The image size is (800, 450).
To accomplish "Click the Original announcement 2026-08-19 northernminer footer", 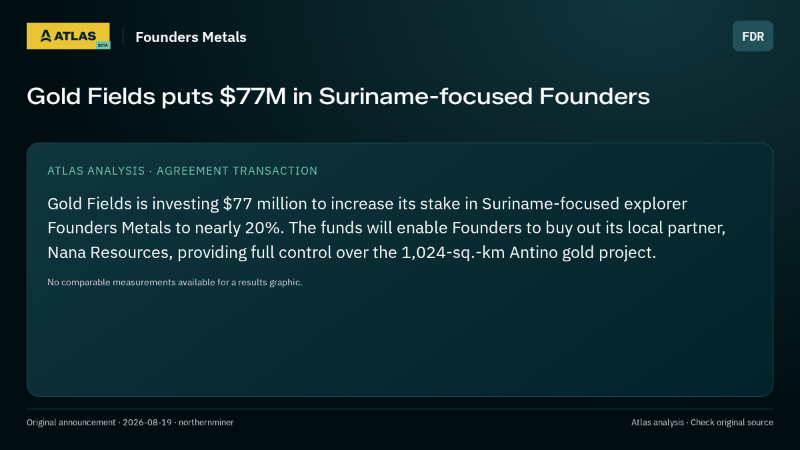I will [x=130, y=422].
